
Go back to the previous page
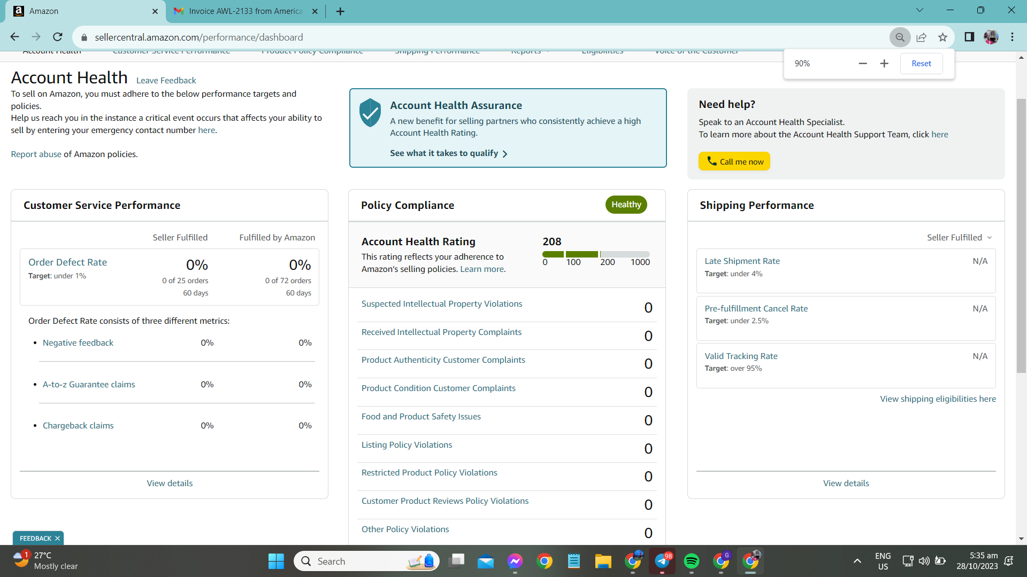click(x=14, y=37)
